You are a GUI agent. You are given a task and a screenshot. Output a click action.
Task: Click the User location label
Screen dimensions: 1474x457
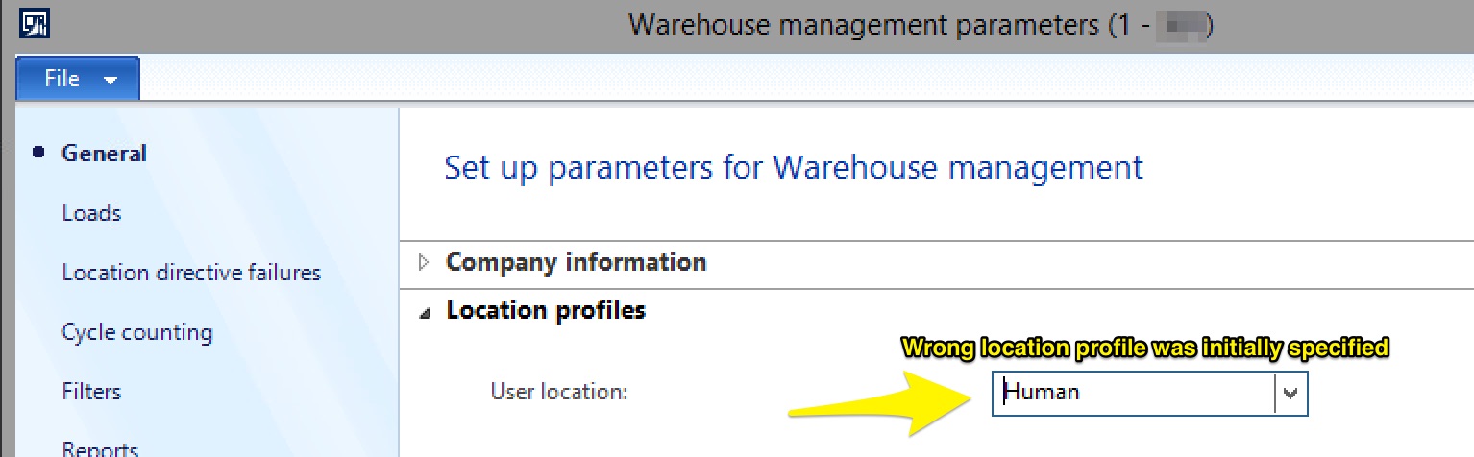point(559,391)
